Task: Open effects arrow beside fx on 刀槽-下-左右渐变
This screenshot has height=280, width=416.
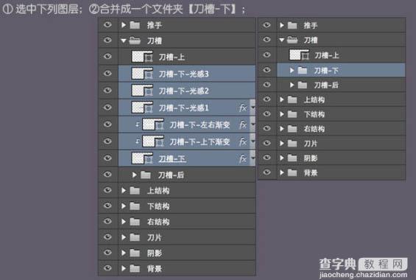Action: (x=253, y=125)
